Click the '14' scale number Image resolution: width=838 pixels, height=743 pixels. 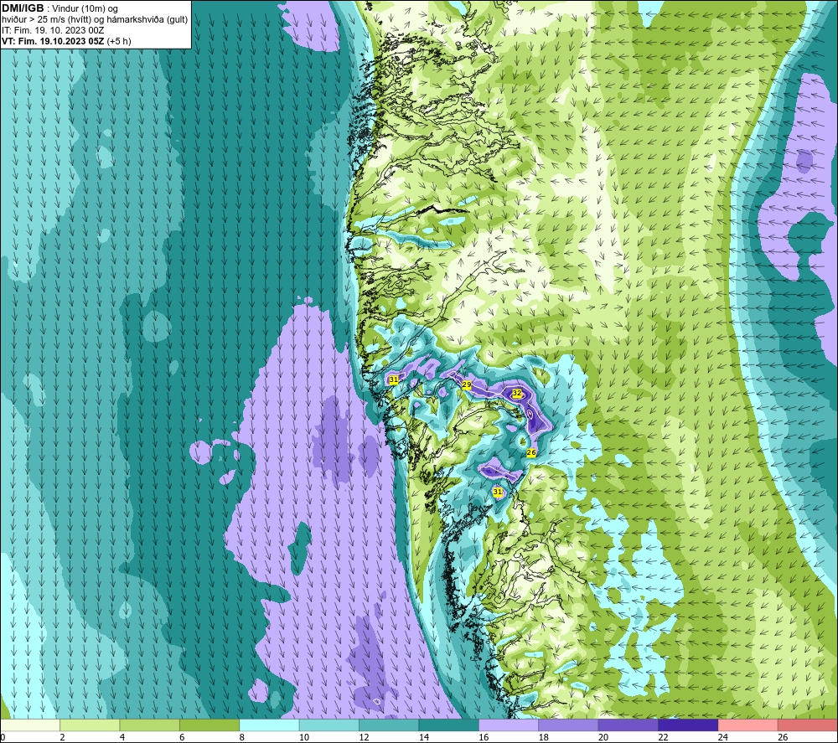pyautogui.click(x=424, y=737)
